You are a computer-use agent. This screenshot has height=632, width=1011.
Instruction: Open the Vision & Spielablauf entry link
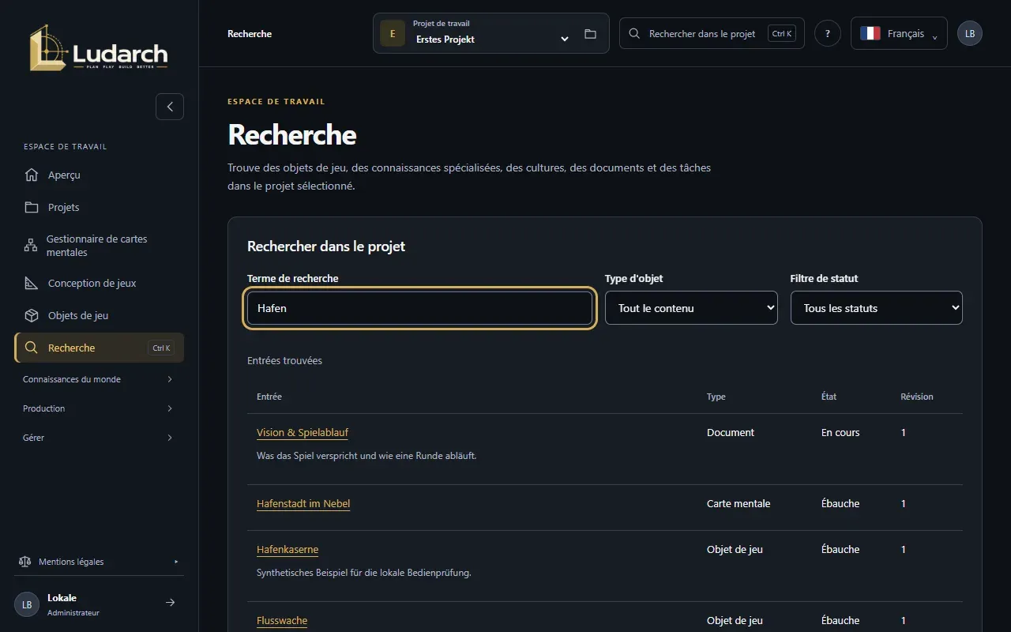pos(303,433)
